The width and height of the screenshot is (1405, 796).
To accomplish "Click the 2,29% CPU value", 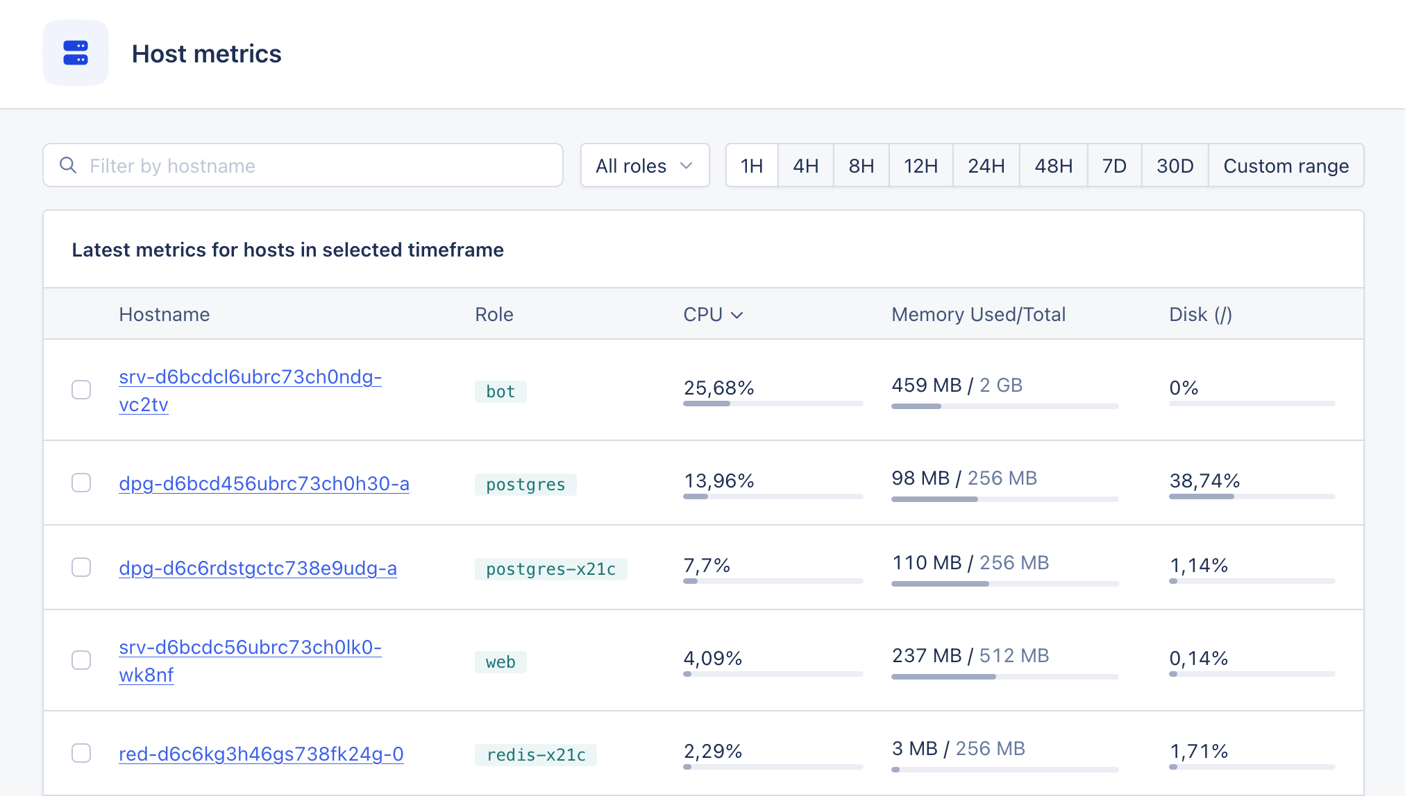I will coord(713,751).
